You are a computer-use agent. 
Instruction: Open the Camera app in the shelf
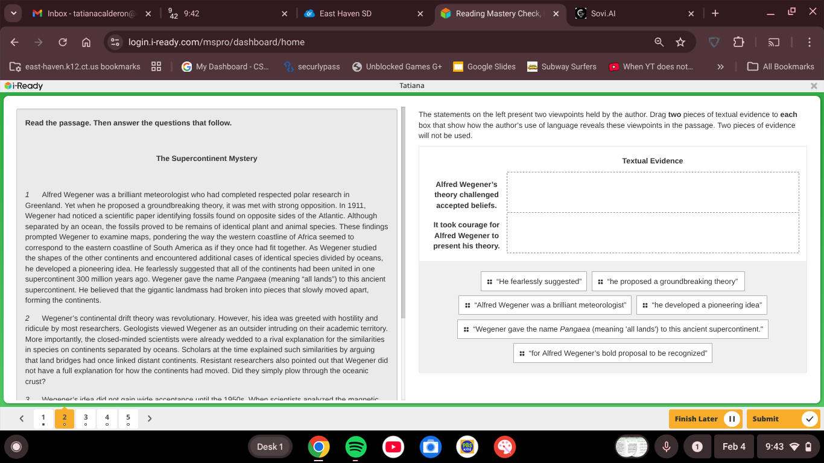click(x=430, y=447)
